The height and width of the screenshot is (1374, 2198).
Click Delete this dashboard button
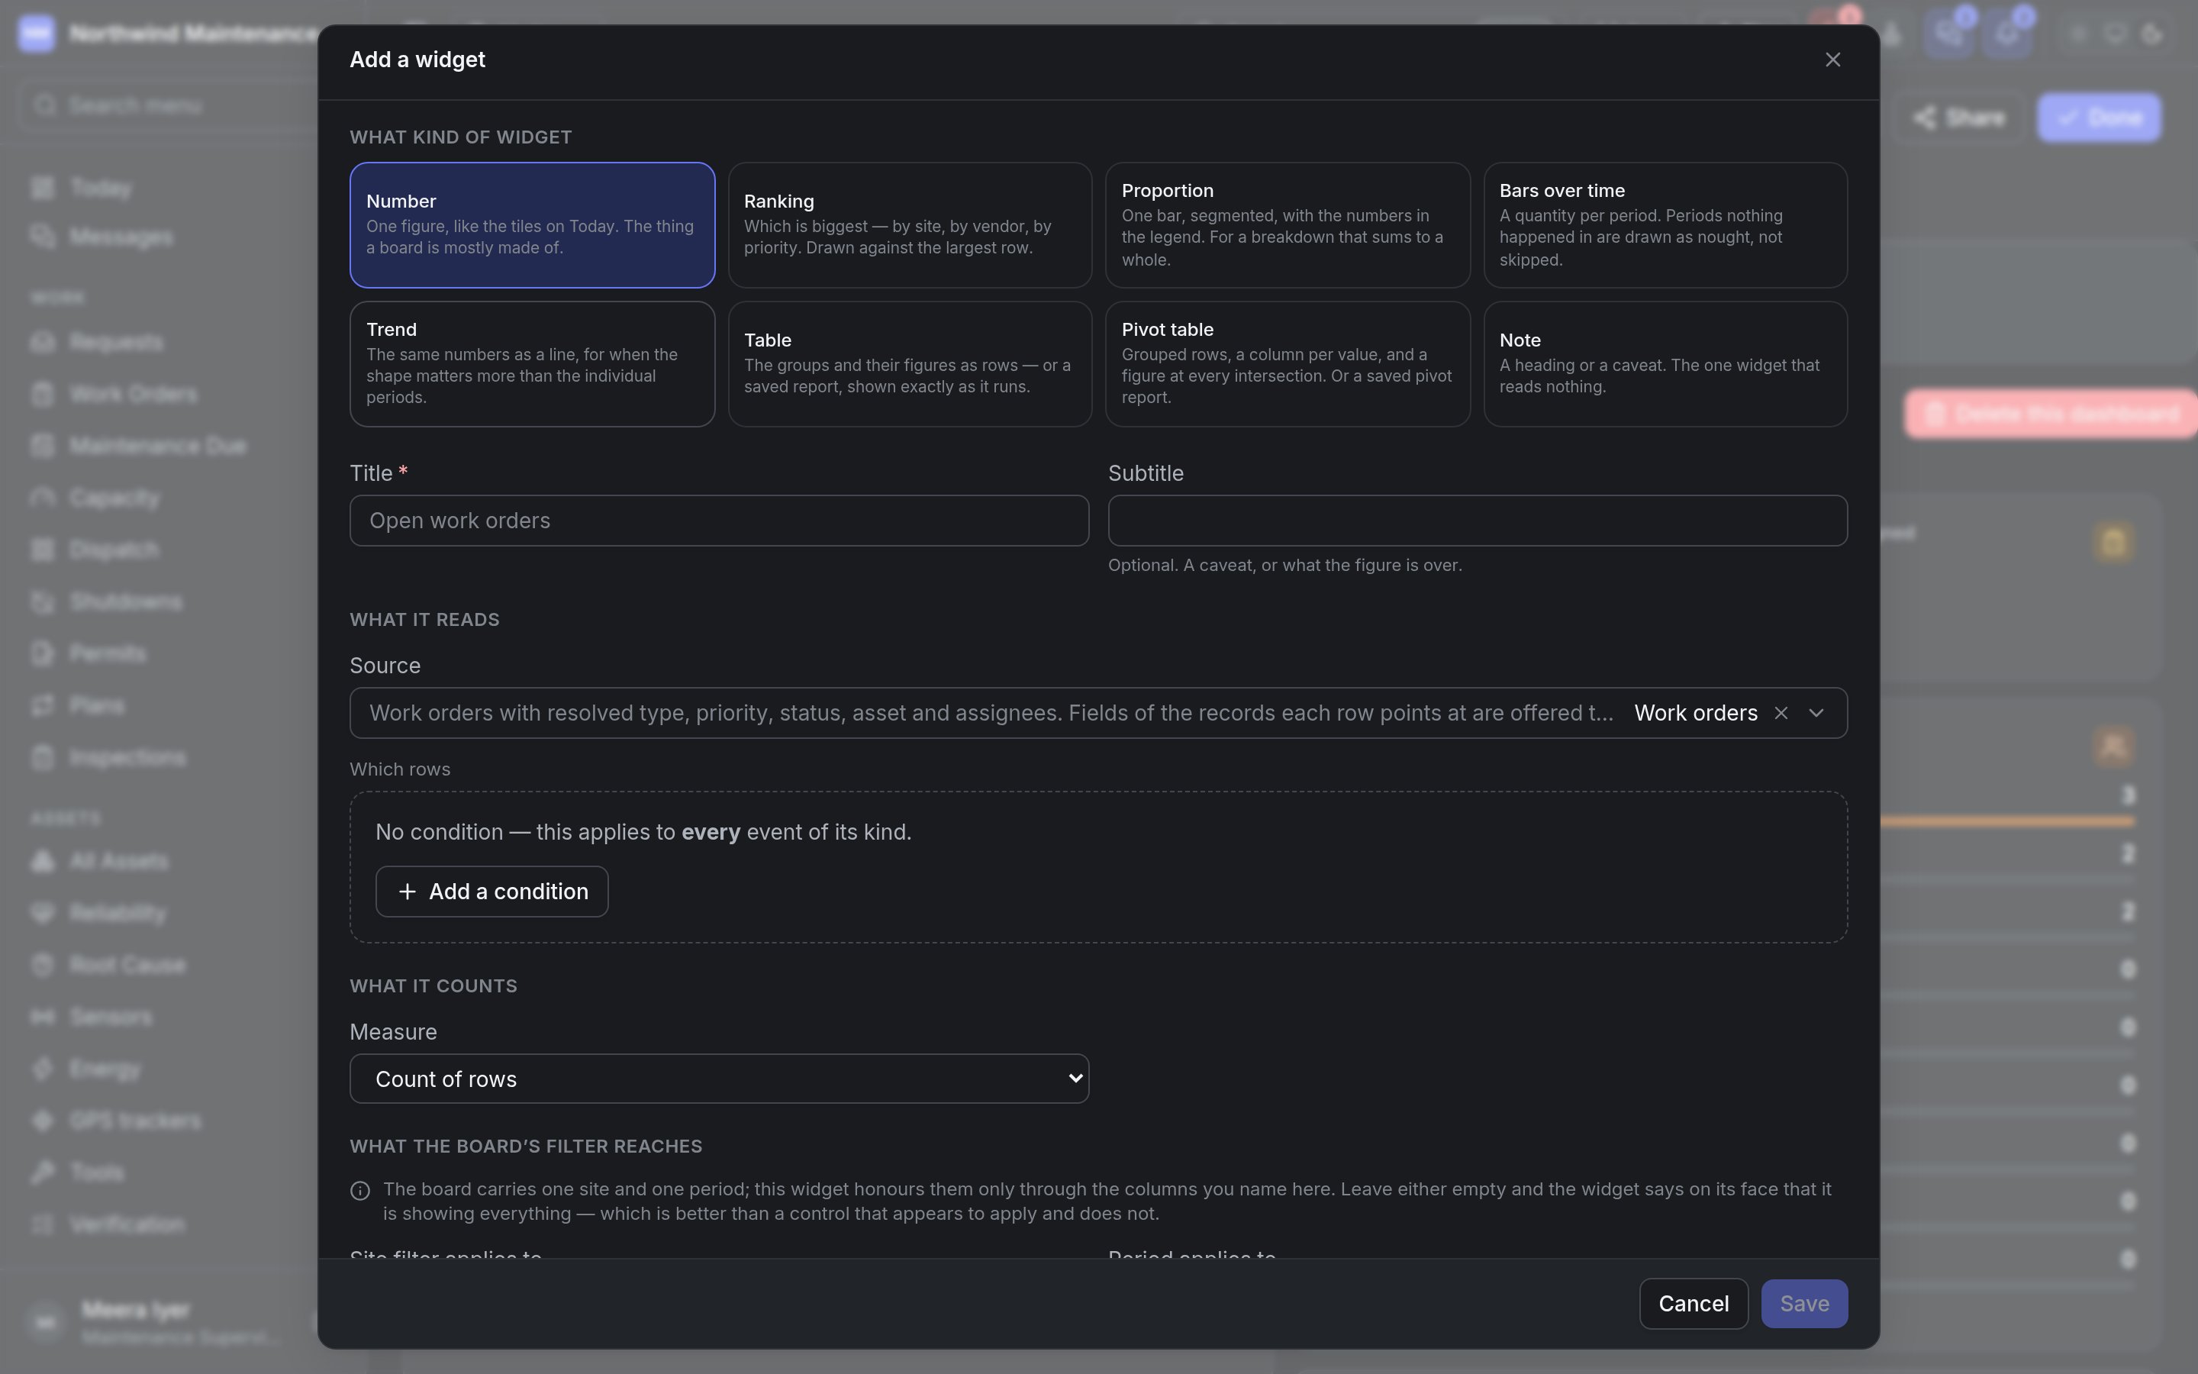(2051, 414)
